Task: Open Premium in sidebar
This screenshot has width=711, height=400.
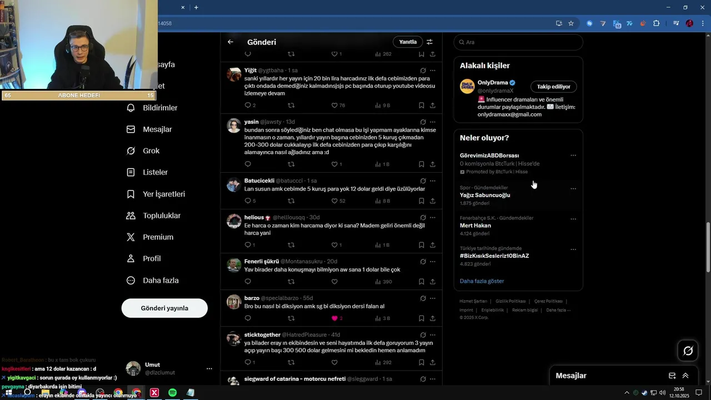Action: tap(151, 237)
